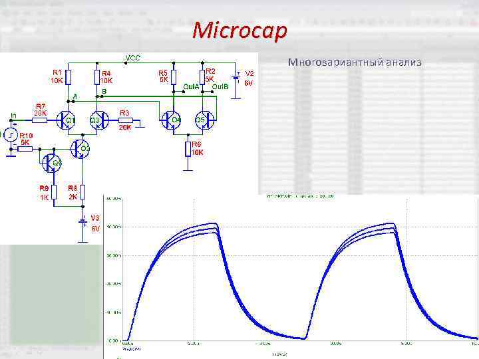Click the 6V value of V3

pos(96,228)
